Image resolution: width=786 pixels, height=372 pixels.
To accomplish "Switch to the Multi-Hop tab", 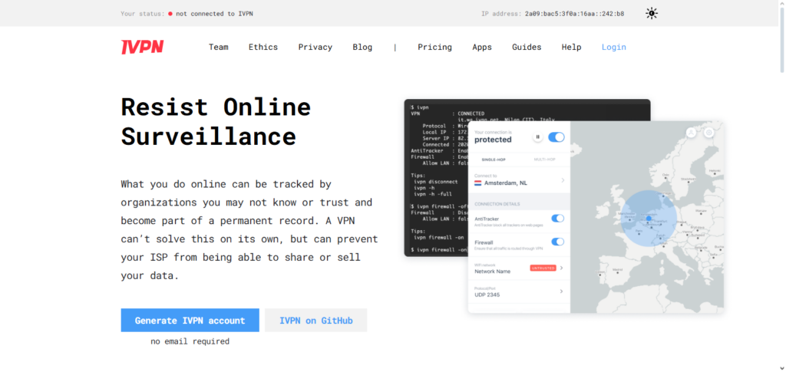I will click(x=544, y=159).
